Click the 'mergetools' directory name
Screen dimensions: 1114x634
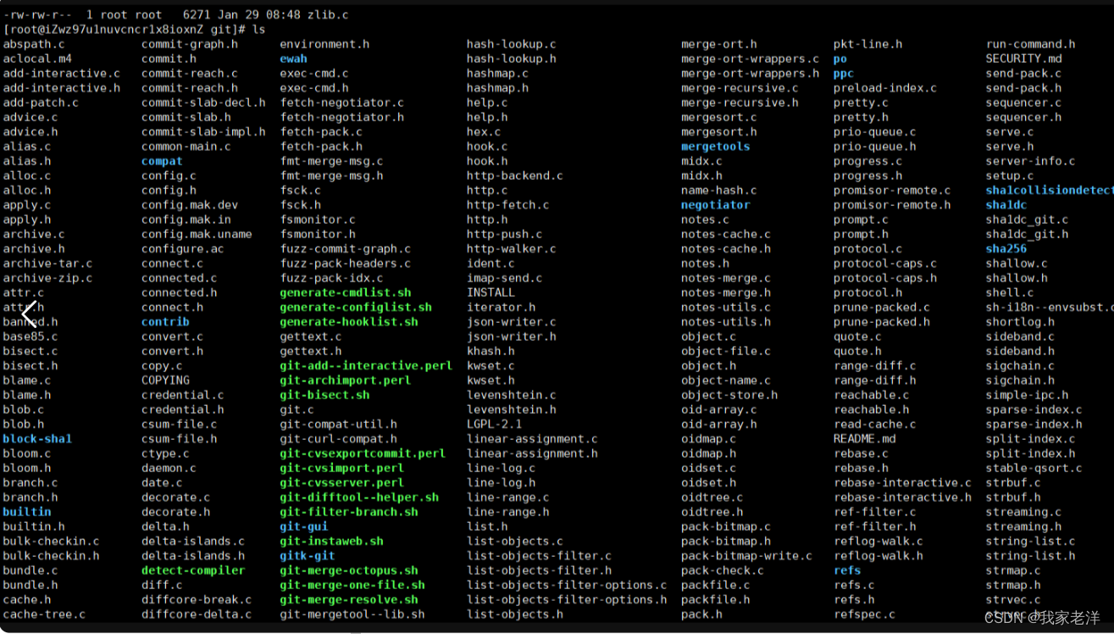coord(716,147)
